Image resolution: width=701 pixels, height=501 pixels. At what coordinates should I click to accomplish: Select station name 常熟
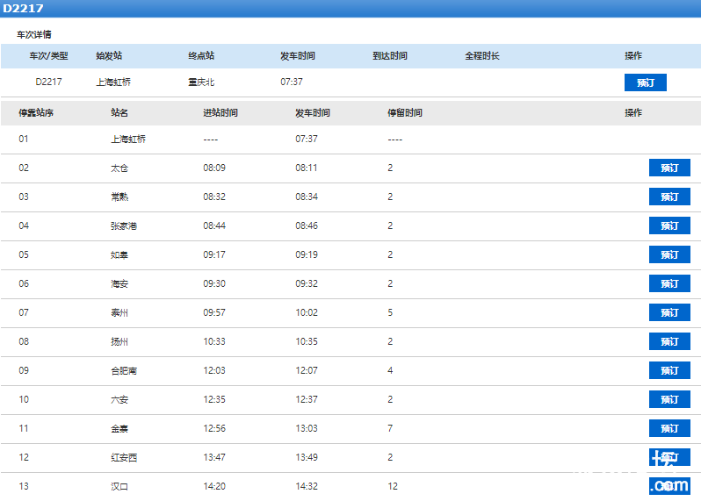[119, 197]
